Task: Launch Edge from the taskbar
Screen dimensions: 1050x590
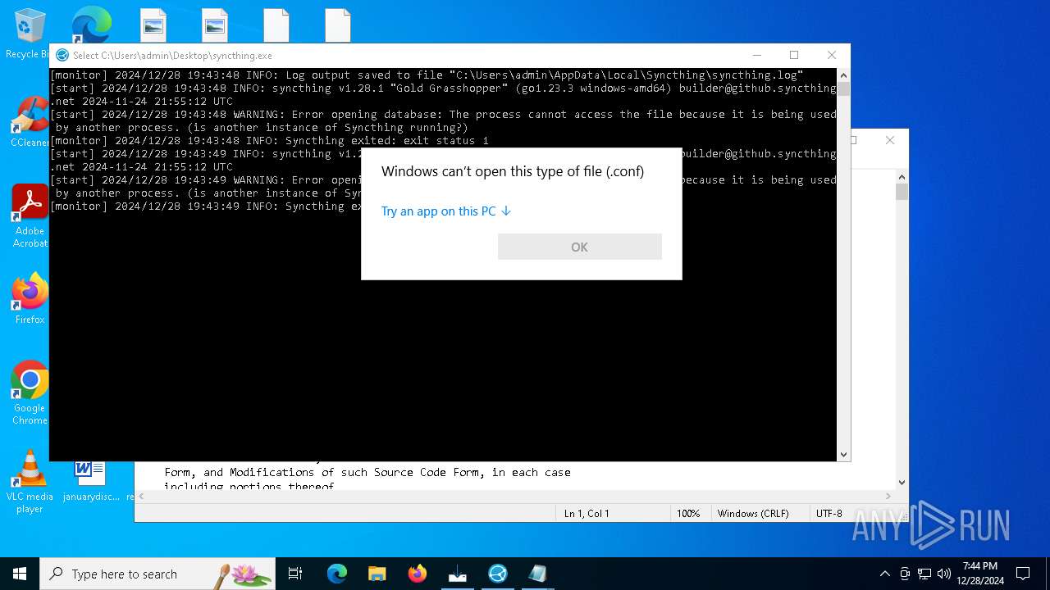Action: [336, 574]
